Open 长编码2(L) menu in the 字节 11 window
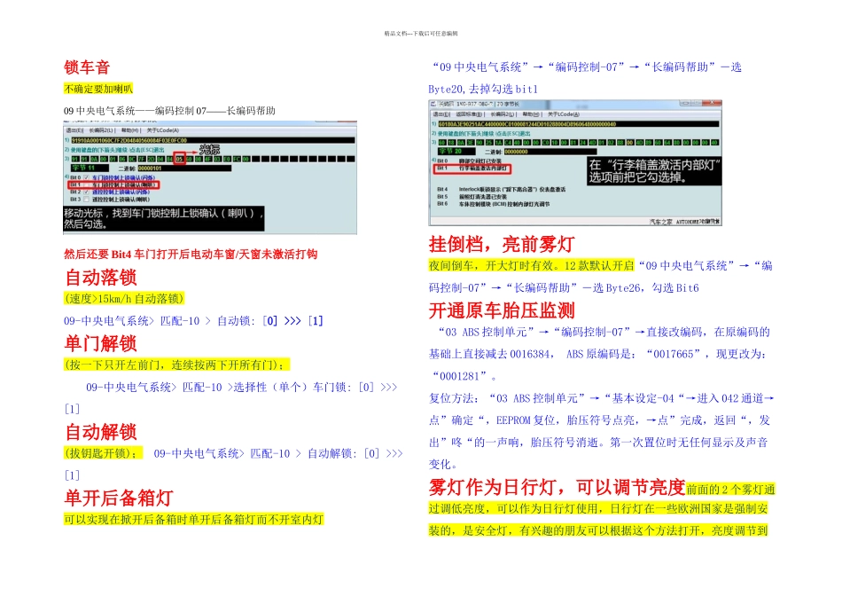842x596 pixels. [x=102, y=130]
